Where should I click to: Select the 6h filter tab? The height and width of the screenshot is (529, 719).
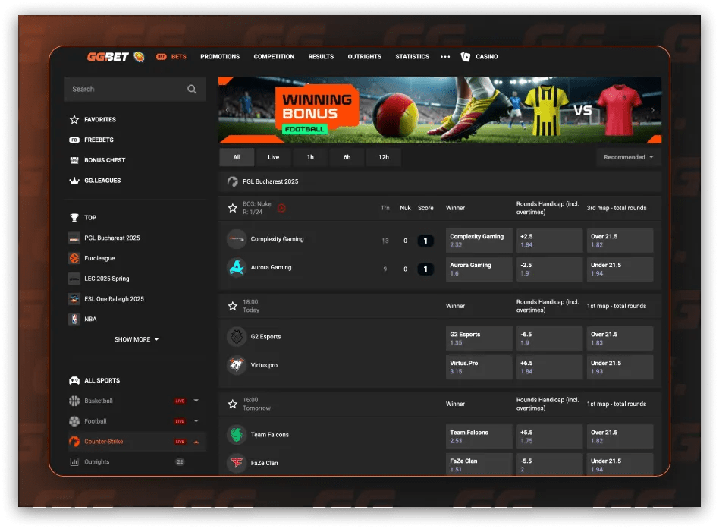347,157
